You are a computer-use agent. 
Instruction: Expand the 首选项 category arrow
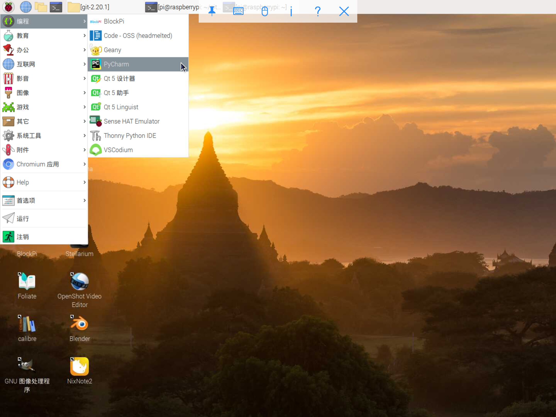[84, 200]
